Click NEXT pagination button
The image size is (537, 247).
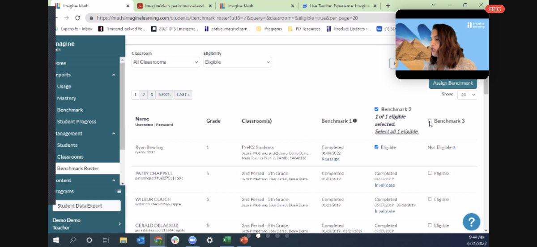tap(165, 95)
